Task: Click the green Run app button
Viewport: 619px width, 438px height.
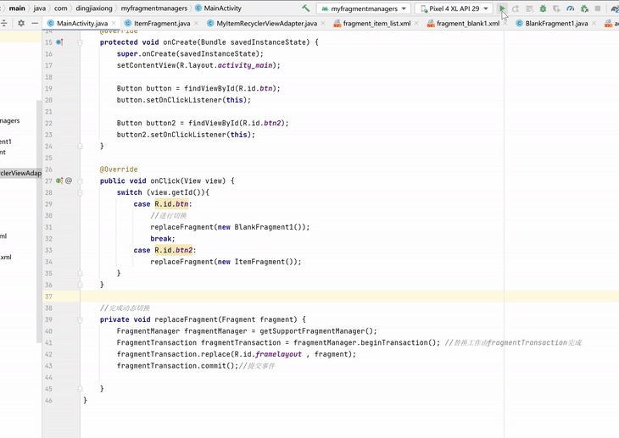Action: pyautogui.click(x=503, y=8)
